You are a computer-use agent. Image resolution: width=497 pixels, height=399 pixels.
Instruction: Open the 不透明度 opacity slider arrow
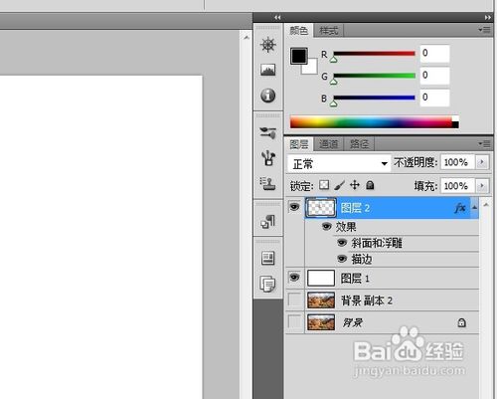click(x=482, y=162)
